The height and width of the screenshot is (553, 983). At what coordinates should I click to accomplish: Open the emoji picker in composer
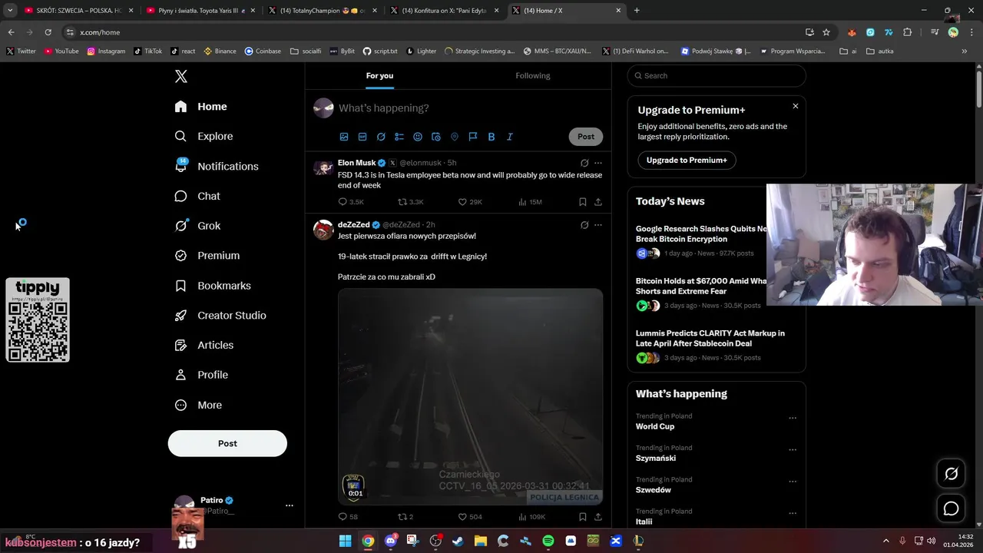418,137
